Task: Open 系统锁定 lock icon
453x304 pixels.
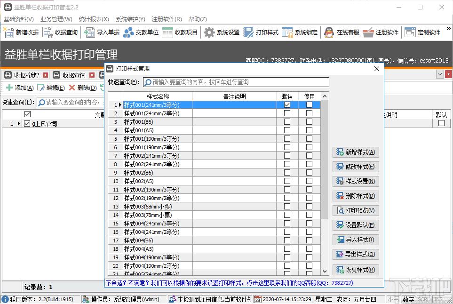Action: click(287, 32)
